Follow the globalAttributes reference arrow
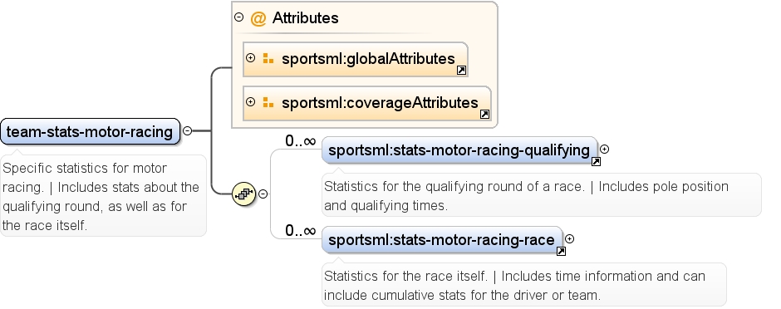781x309 pixels. [x=461, y=71]
